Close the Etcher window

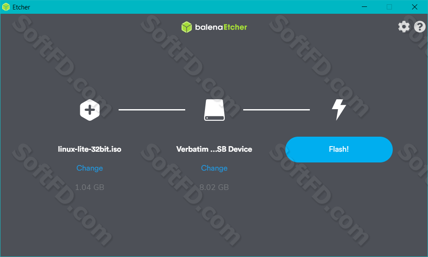point(415,7)
